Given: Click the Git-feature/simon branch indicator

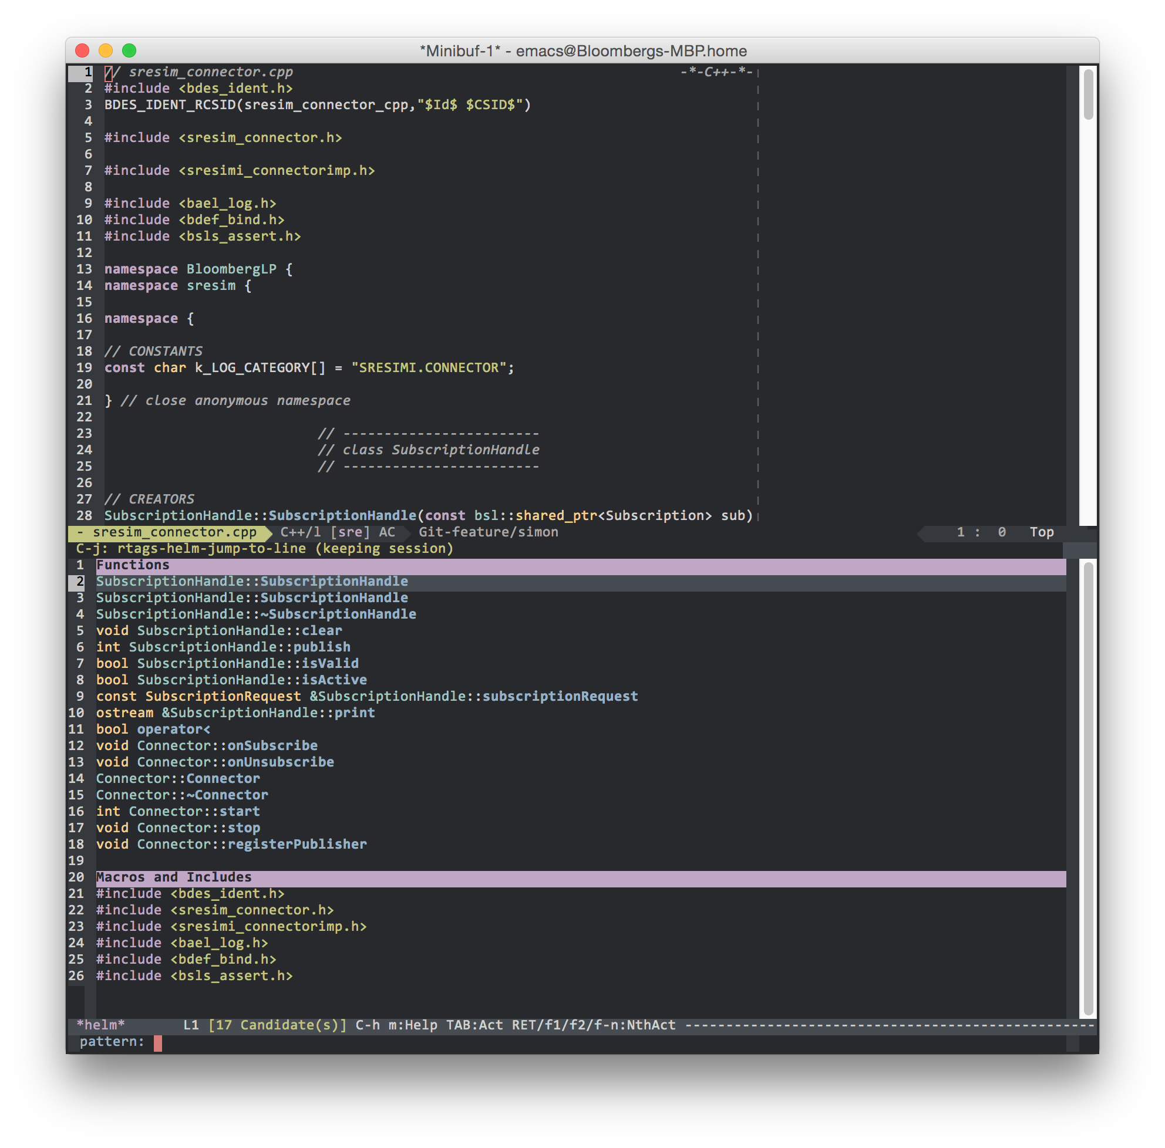Looking at the screenshot, I should pos(489,532).
